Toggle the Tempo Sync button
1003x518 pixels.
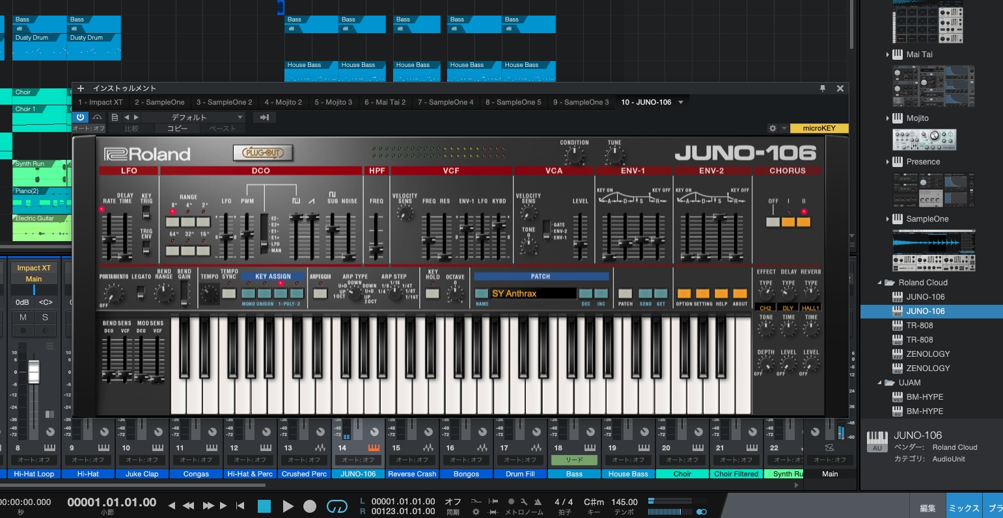[x=228, y=294]
